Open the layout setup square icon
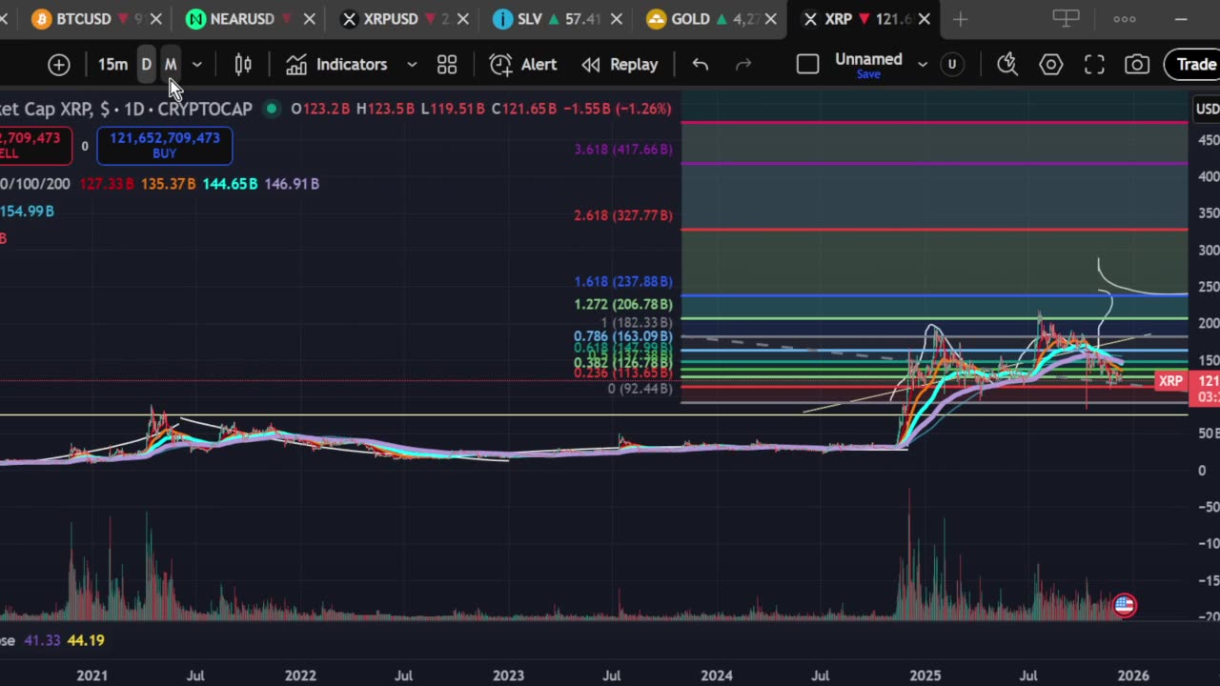1220x686 pixels. pyautogui.click(x=807, y=65)
